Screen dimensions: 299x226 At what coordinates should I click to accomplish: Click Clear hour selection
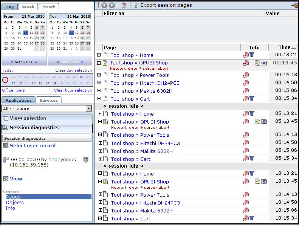click(73, 90)
